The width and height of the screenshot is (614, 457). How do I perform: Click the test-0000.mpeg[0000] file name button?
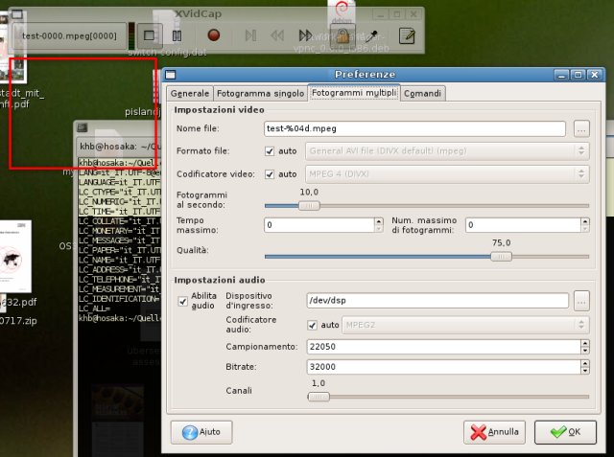[69, 36]
